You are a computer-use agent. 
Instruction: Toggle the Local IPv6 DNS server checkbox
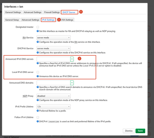pyautogui.click(x=38, y=72)
